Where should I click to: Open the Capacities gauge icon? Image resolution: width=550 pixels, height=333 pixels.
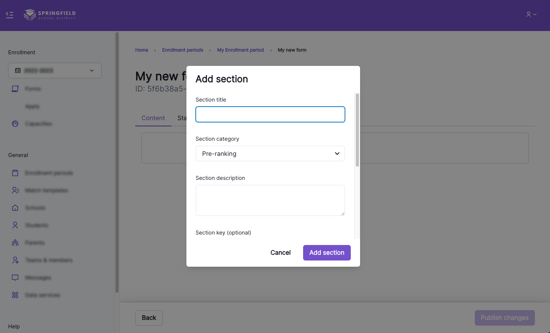[x=15, y=124]
